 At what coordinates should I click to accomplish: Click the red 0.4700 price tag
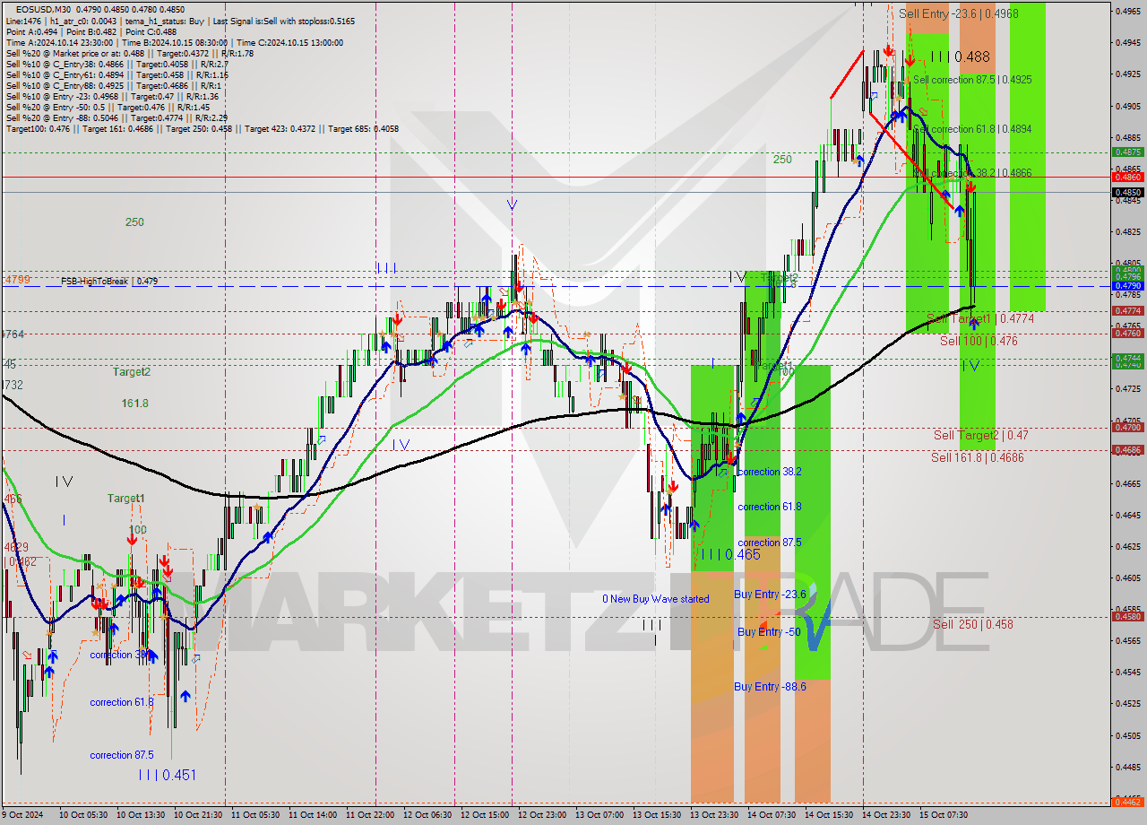tap(1127, 428)
